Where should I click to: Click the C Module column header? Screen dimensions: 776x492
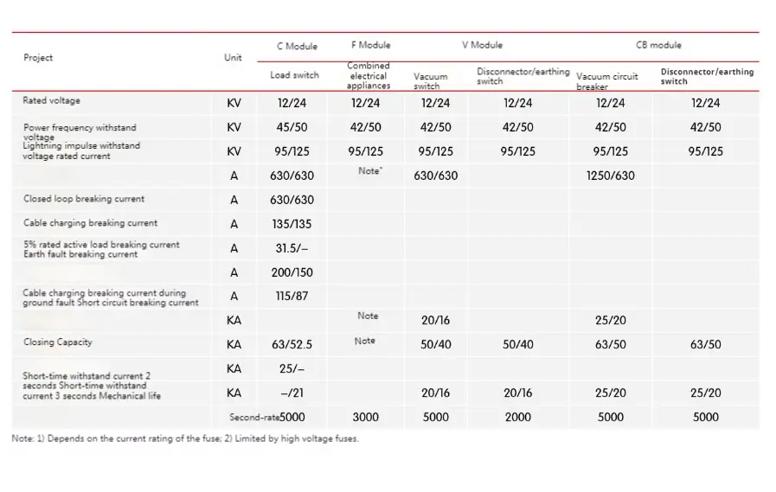[297, 47]
